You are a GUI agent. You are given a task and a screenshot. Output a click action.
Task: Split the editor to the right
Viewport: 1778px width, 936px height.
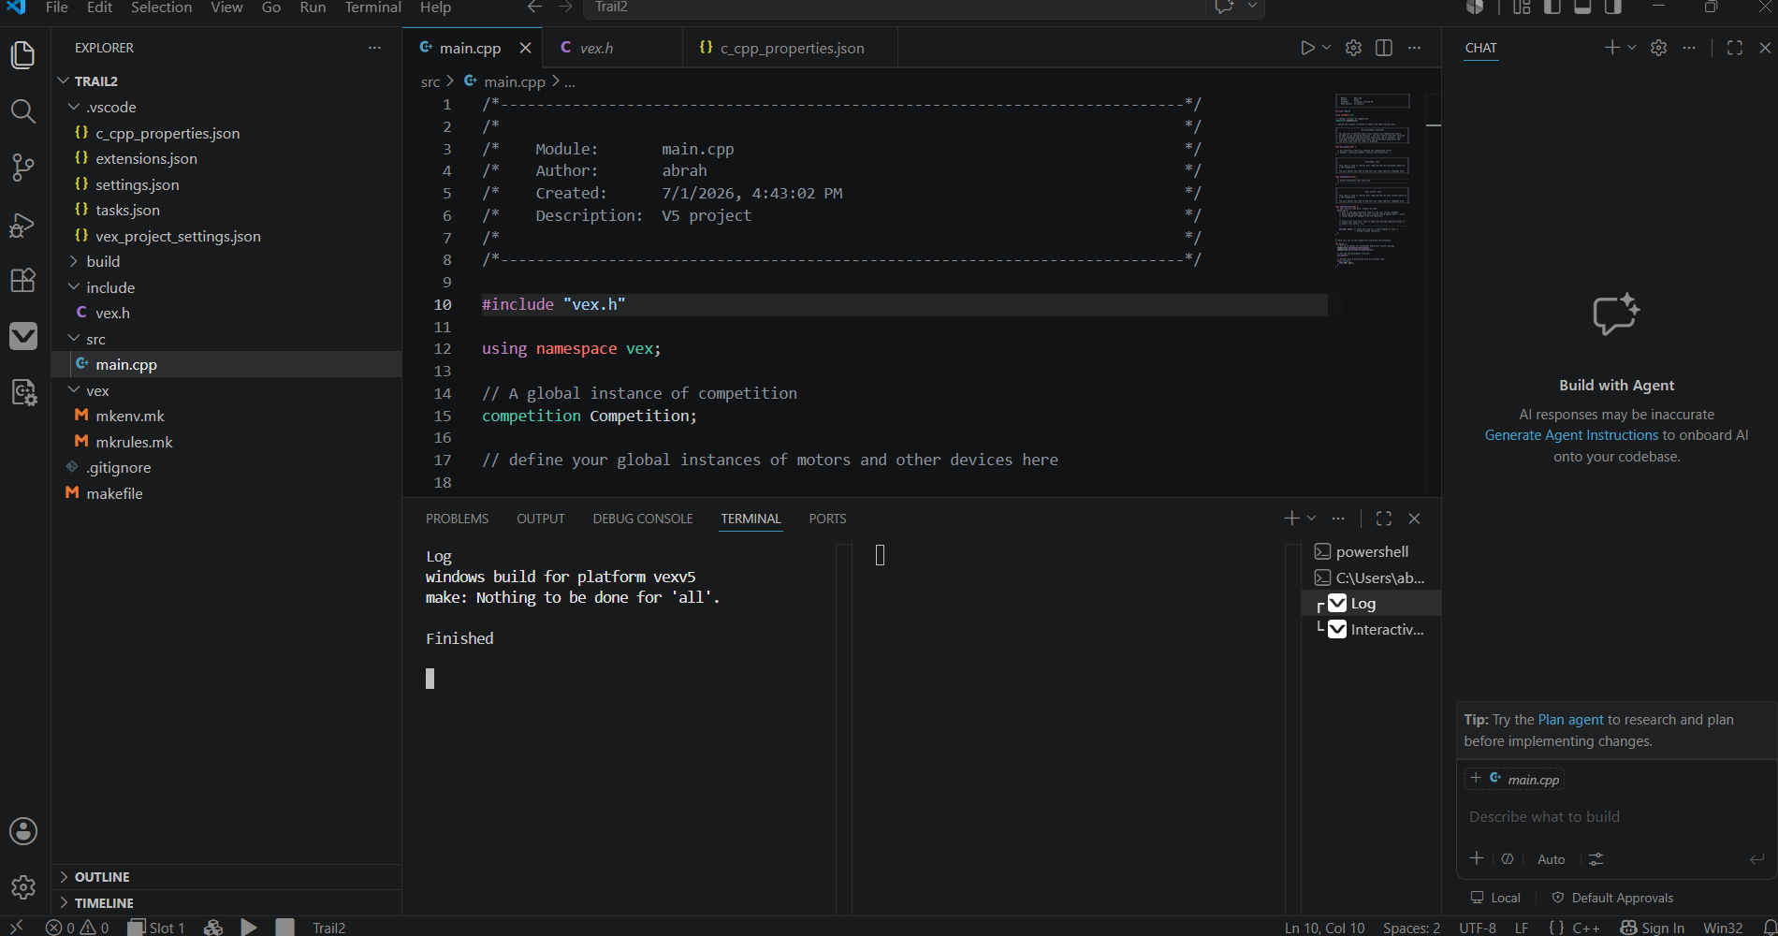[x=1384, y=48]
